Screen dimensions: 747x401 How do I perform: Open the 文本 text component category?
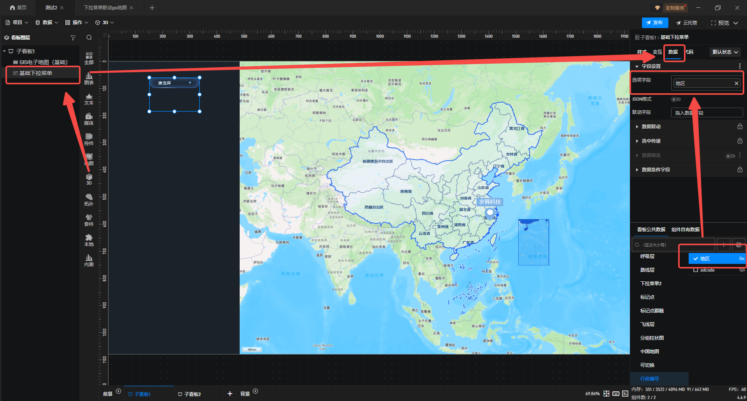coord(89,99)
